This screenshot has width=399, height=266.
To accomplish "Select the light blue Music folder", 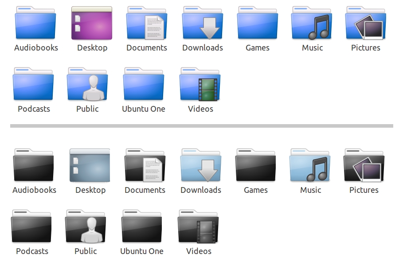I will tap(310, 165).
